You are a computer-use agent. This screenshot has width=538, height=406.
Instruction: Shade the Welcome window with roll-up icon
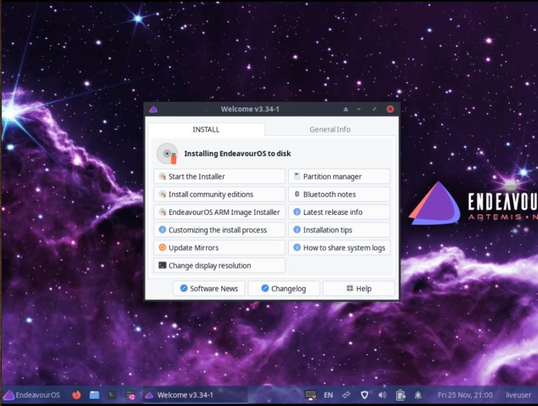(346, 109)
